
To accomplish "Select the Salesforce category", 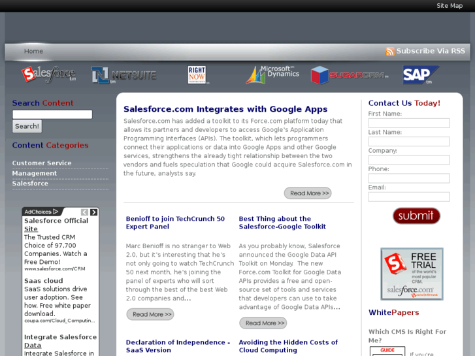I will (30, 184).
